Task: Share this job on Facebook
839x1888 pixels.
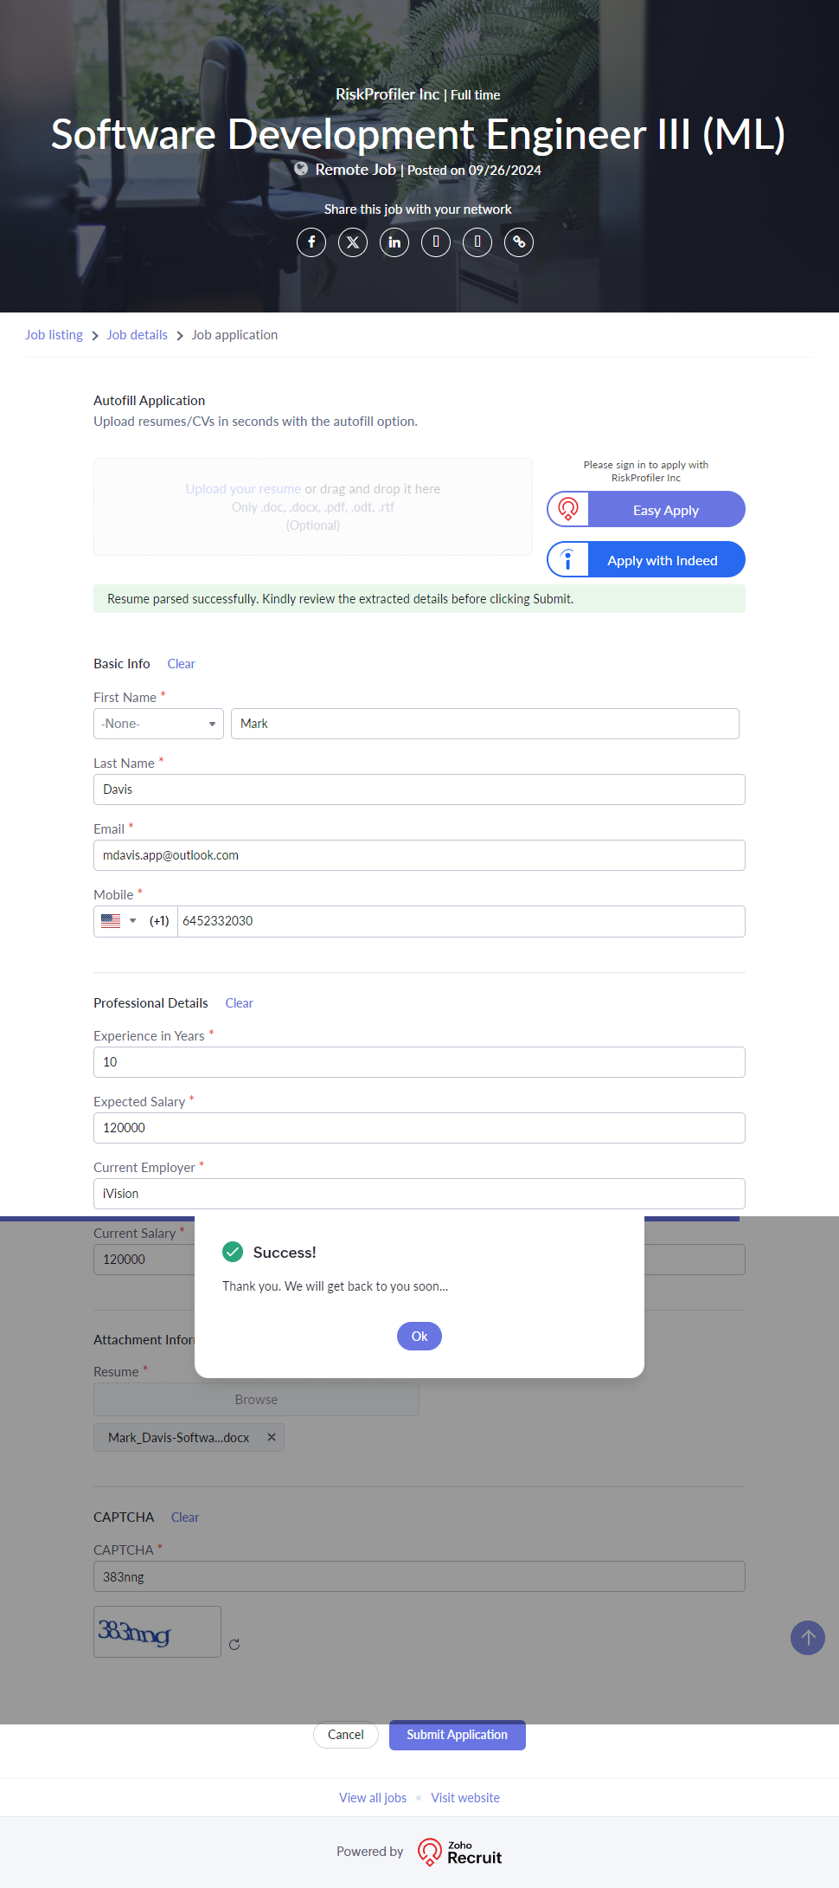Action: (311, 242)
